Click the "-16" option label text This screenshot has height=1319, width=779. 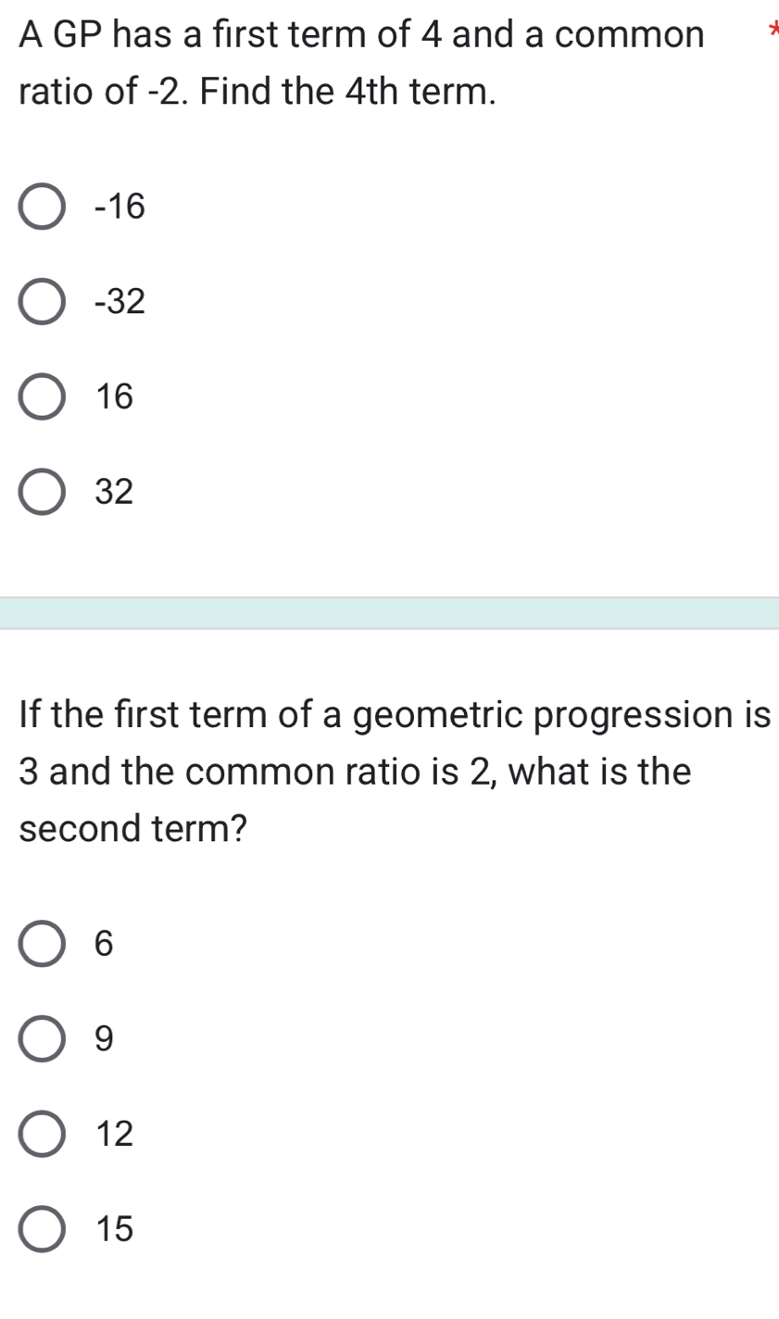click(120, 207)
